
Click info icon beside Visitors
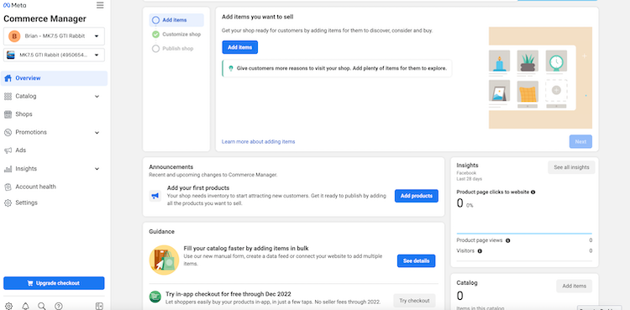[480, 251]
